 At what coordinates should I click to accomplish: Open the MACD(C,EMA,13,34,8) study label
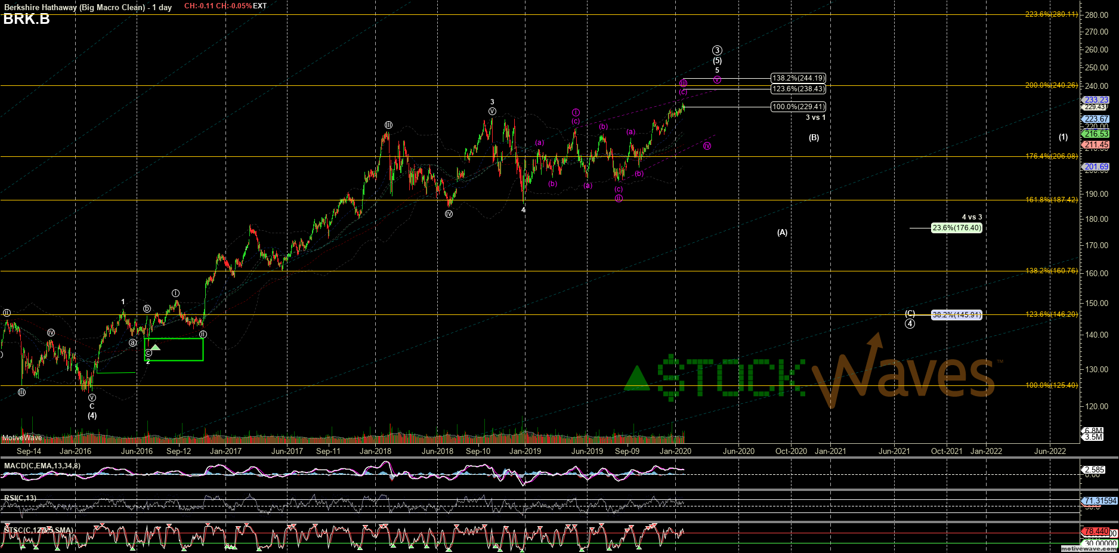(x=42, y=466)
